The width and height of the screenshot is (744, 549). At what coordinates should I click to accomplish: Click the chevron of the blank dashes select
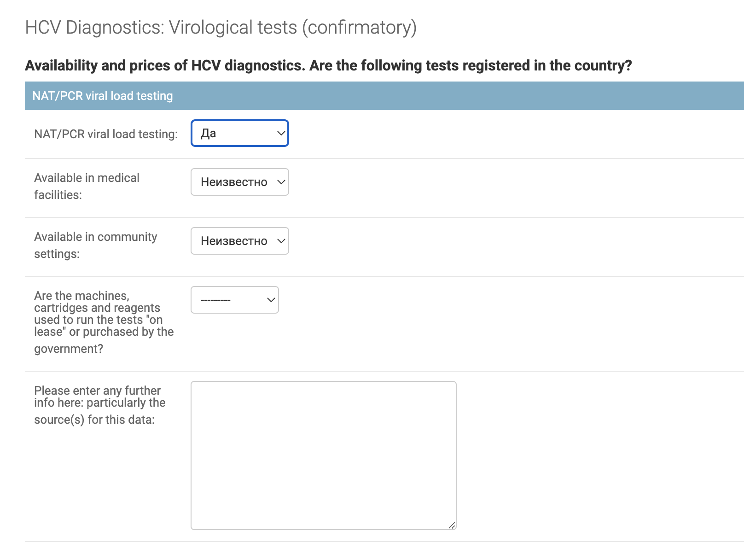pos(271,300)
